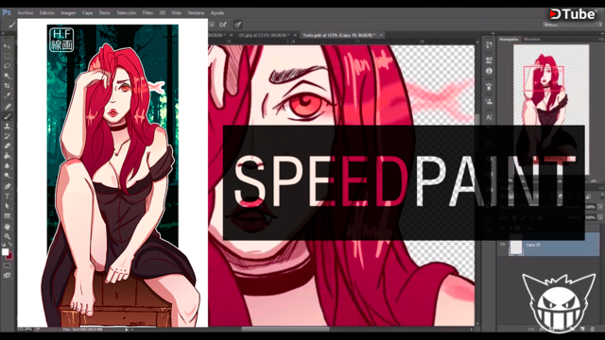This screenshot has height=340, width=605.
Task: Open the Capa menu
Action: click(87, 12)
